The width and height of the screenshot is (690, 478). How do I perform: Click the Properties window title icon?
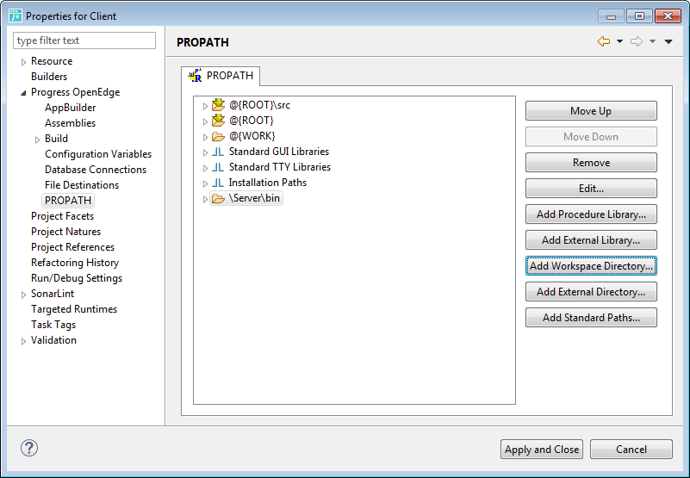16,16
